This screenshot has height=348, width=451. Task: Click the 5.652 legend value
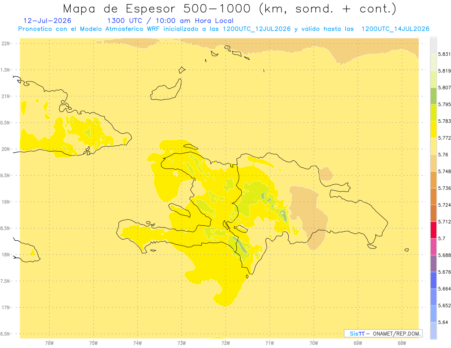(x=444, y=306)
